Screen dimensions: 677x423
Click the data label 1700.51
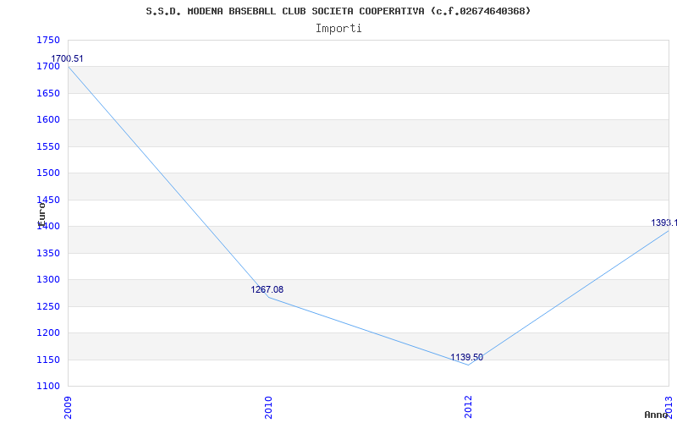pos(67,58)
